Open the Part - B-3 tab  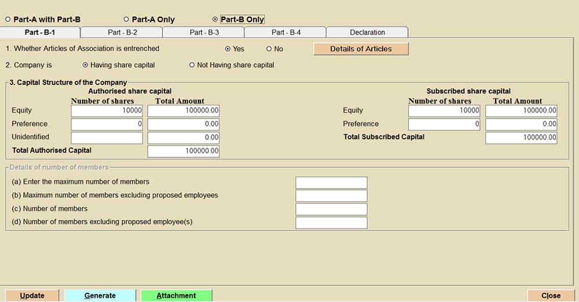[204, 32]
